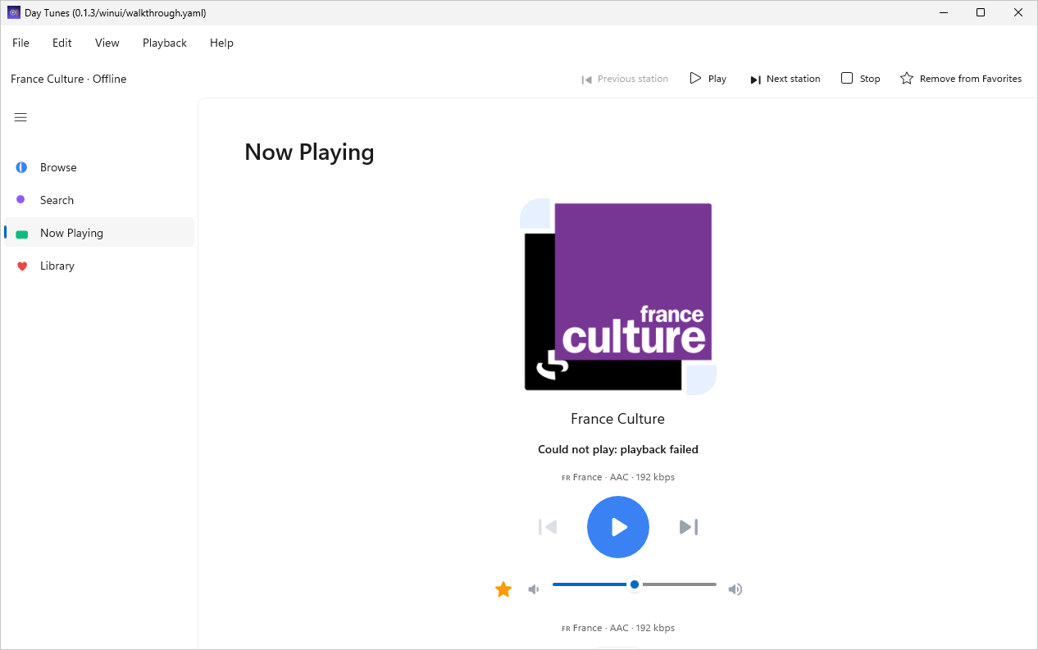The width and height of the screenshot is (1038, 650).
Task: Minimize the Day Tunes window
Action: (x=944, y=12)
